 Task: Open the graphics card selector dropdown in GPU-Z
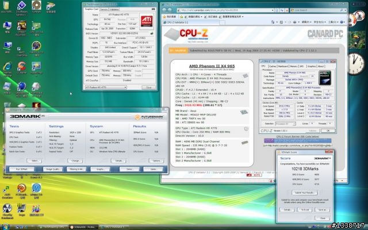tap(106, 87)
